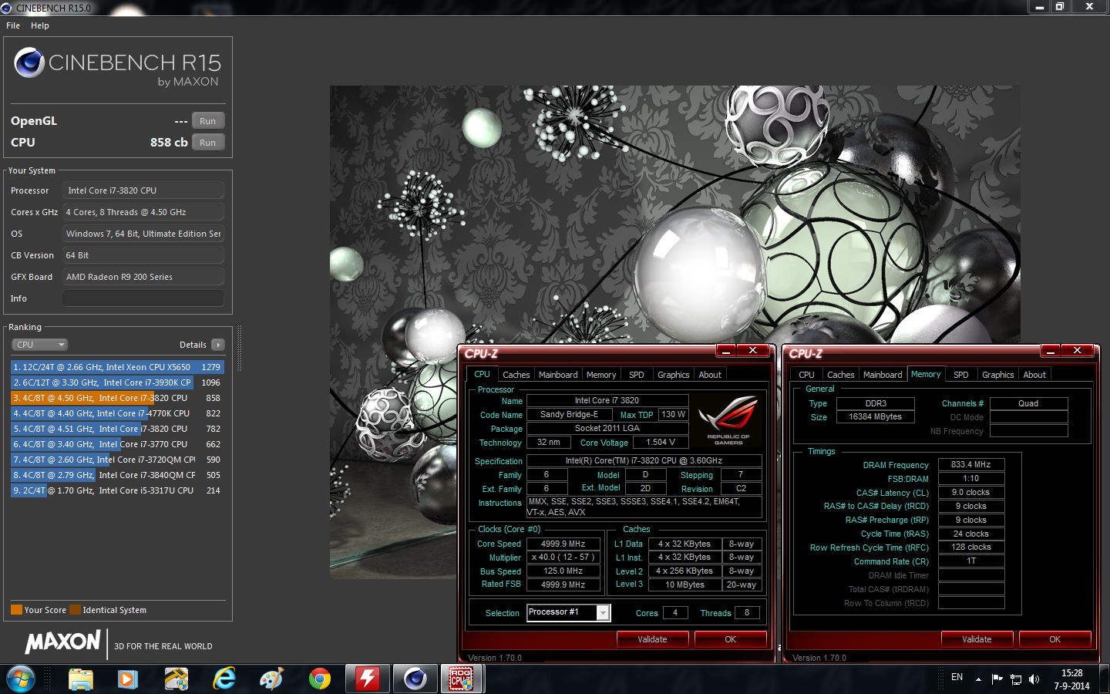Open Internet Explorer in taskbar
The width and height of the screenshot is (1110, 694).
coord(224,679)
